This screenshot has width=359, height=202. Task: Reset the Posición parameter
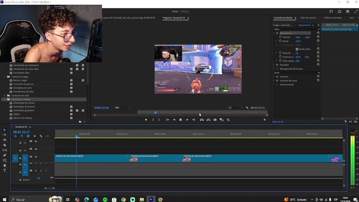[x=318, y=37]
